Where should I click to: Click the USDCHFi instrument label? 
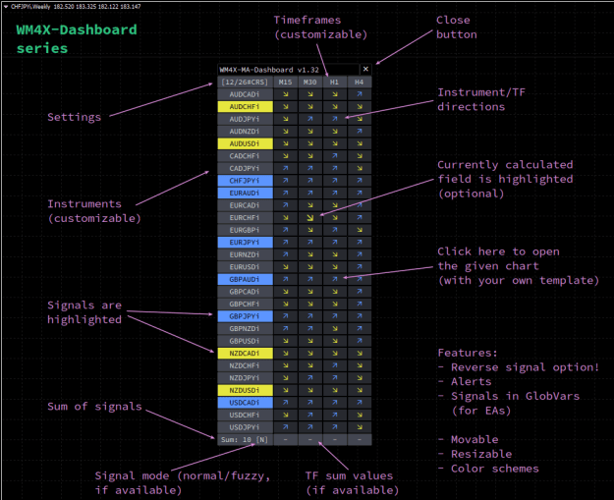pyautogui.click(x=246, y=416)
